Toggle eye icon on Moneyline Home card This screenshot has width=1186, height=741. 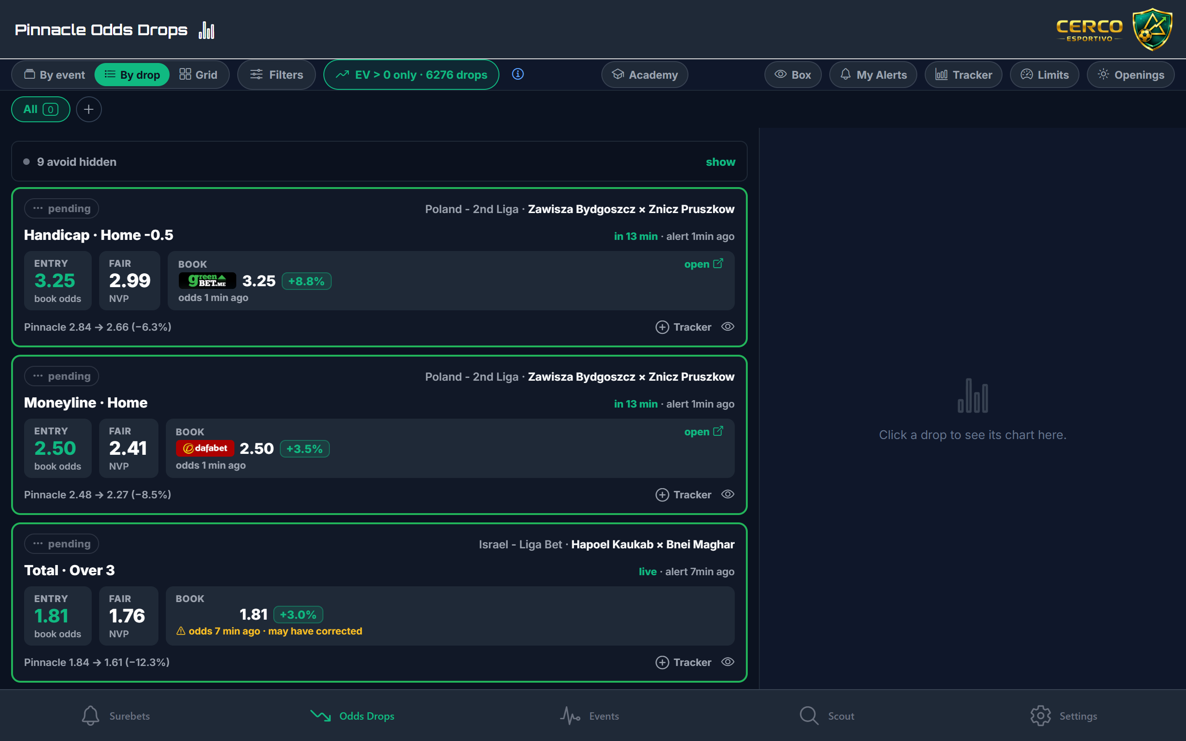(728, 494)
